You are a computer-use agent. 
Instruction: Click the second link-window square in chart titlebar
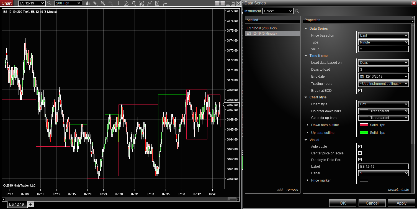(x=223, y=3)
